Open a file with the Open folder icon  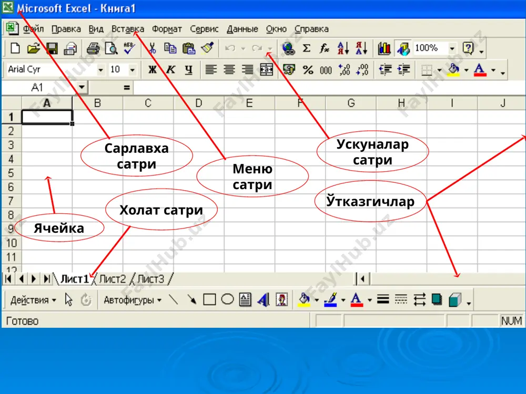point(33,48)
